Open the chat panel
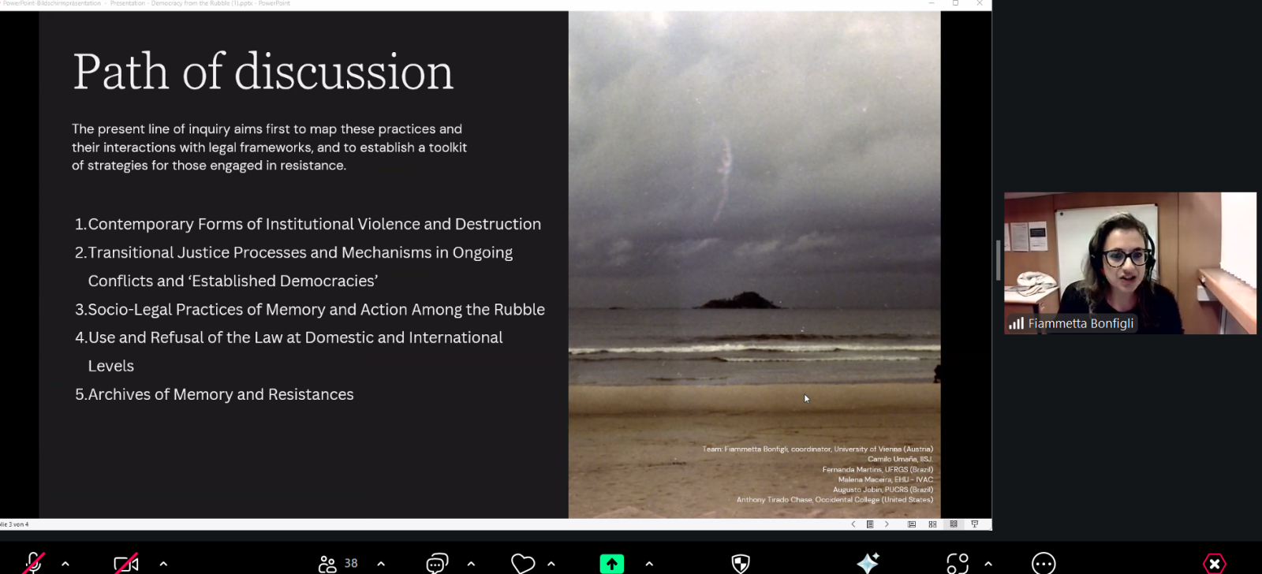 click(x=437, y=563)
